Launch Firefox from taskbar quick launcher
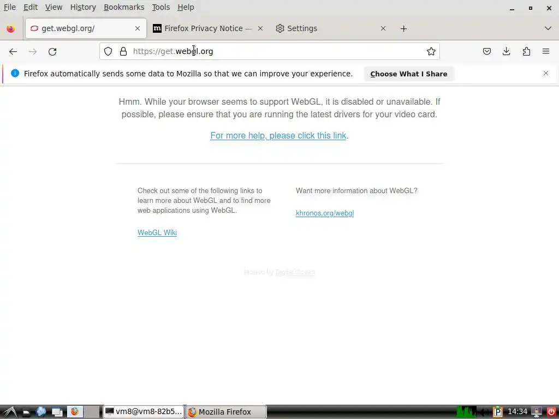 [x=75, y=412]
